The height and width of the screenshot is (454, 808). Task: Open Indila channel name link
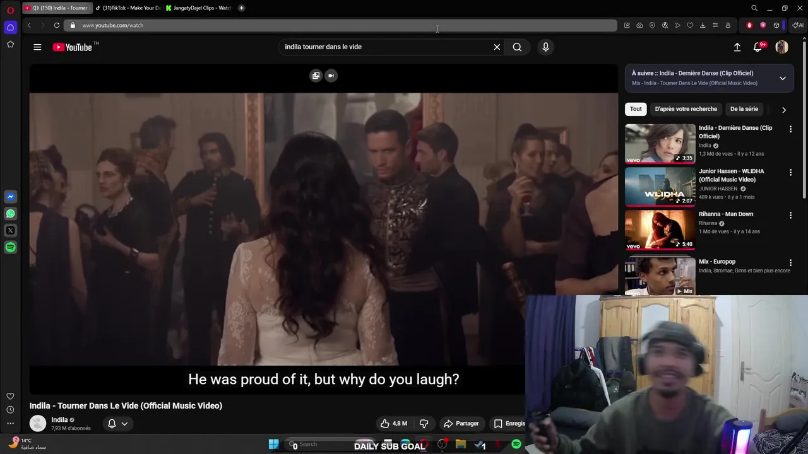(59, 420)
